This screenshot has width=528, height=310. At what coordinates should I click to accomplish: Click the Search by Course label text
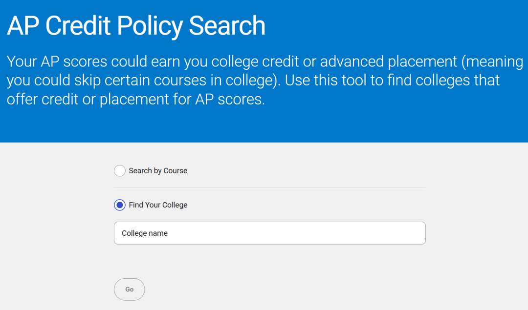(x=157, y=171)
